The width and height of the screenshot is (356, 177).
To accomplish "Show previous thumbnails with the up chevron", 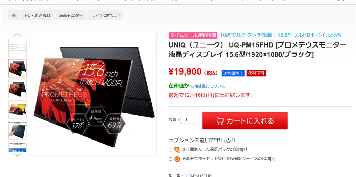I will 17,35.
